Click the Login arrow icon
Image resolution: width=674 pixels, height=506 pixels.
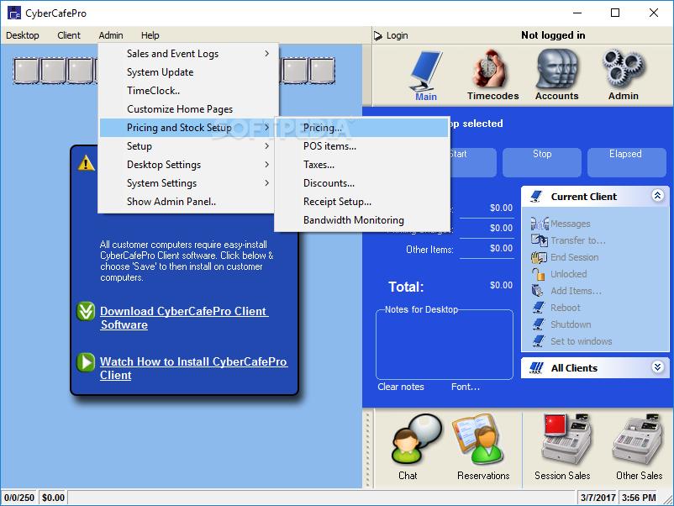(x=378, y=35)
